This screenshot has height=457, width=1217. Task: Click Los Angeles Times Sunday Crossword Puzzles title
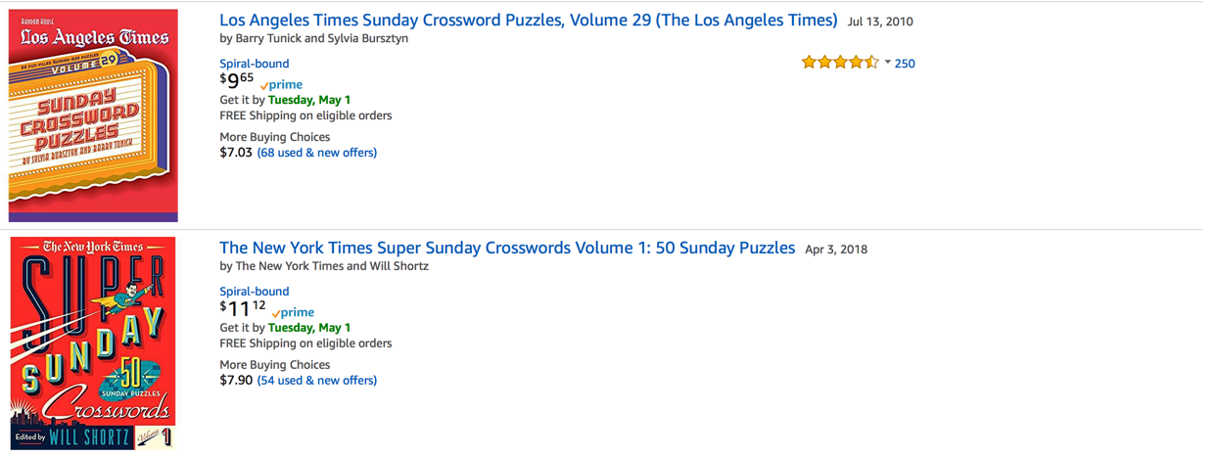coord(528,21)
